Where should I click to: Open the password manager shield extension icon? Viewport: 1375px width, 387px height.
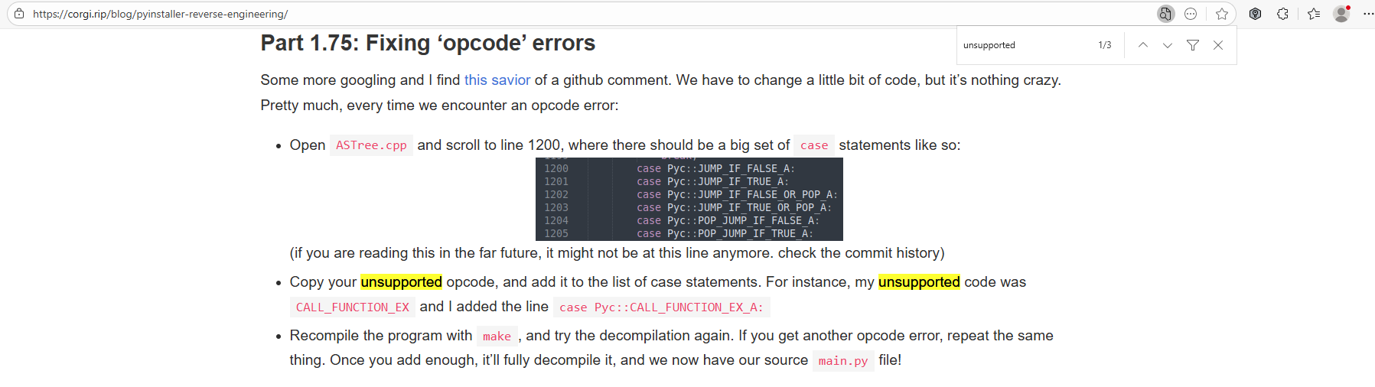(x=1255, y=14)
